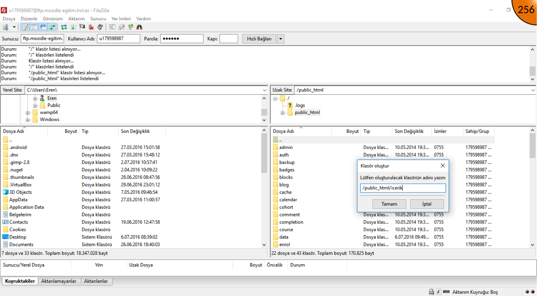Expand the Eren folder in local tree
Viewport: 537px width, 302px height.
[x=35, y=98]
